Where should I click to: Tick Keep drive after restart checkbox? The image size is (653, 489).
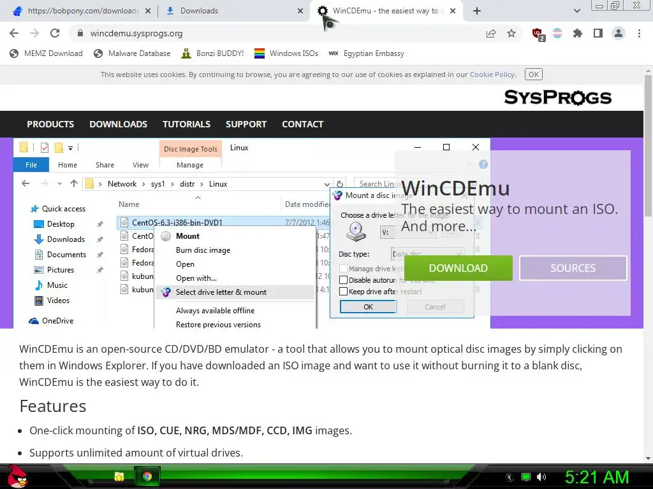tap(343, 292)
